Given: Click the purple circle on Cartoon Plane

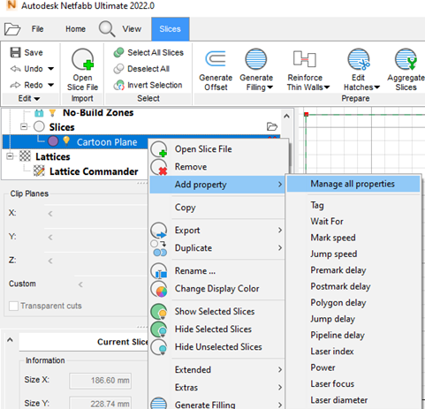Looking at the screenshot, I should coord(53,141).
